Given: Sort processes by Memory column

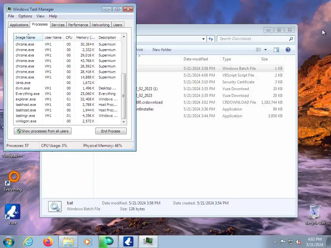Looking at the screenshot, I should tap(85, 37).
